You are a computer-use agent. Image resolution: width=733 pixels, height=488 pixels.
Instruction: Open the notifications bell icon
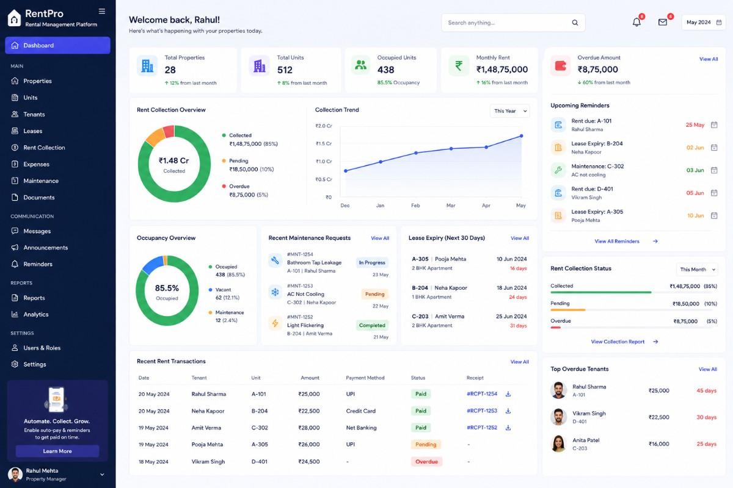tap(636, 22)
